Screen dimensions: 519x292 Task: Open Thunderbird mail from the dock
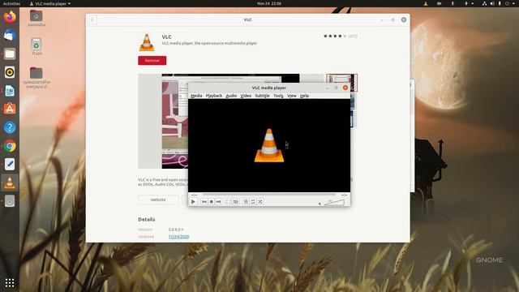point(10,35)
